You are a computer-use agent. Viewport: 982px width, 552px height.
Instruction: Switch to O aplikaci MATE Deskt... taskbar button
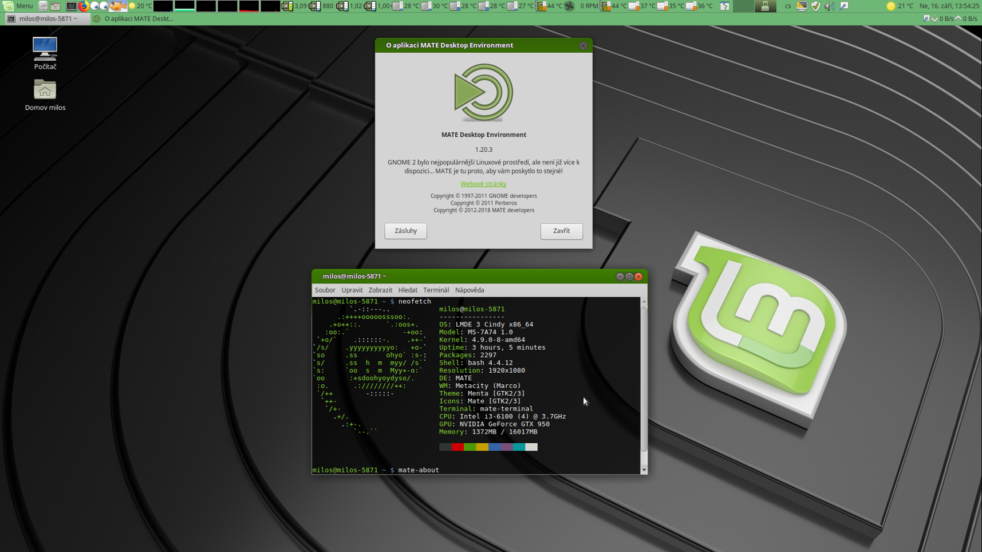[133, 18]
